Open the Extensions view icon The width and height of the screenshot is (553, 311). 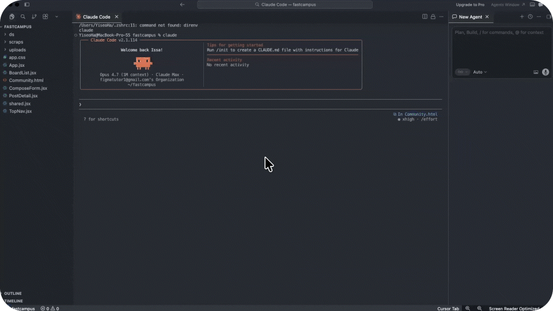[x=45, y=17]
